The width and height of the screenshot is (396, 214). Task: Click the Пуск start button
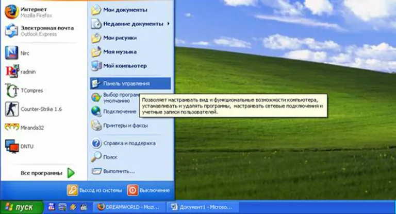click(x=22, y=207)
